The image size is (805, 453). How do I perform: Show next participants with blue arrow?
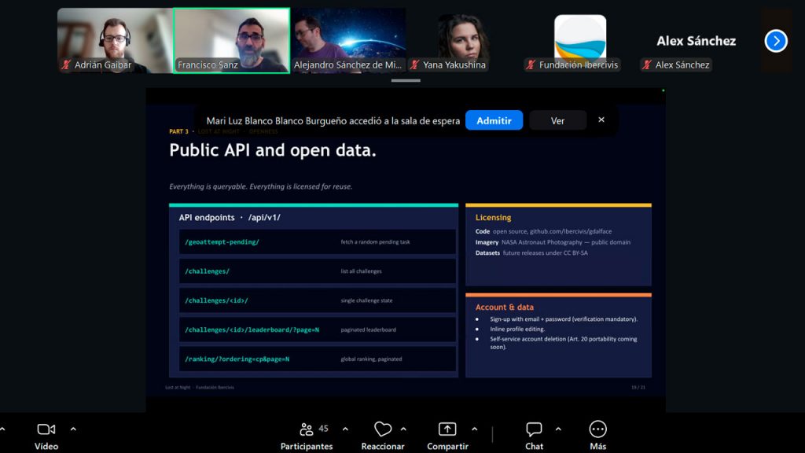(x=776, y=41)
